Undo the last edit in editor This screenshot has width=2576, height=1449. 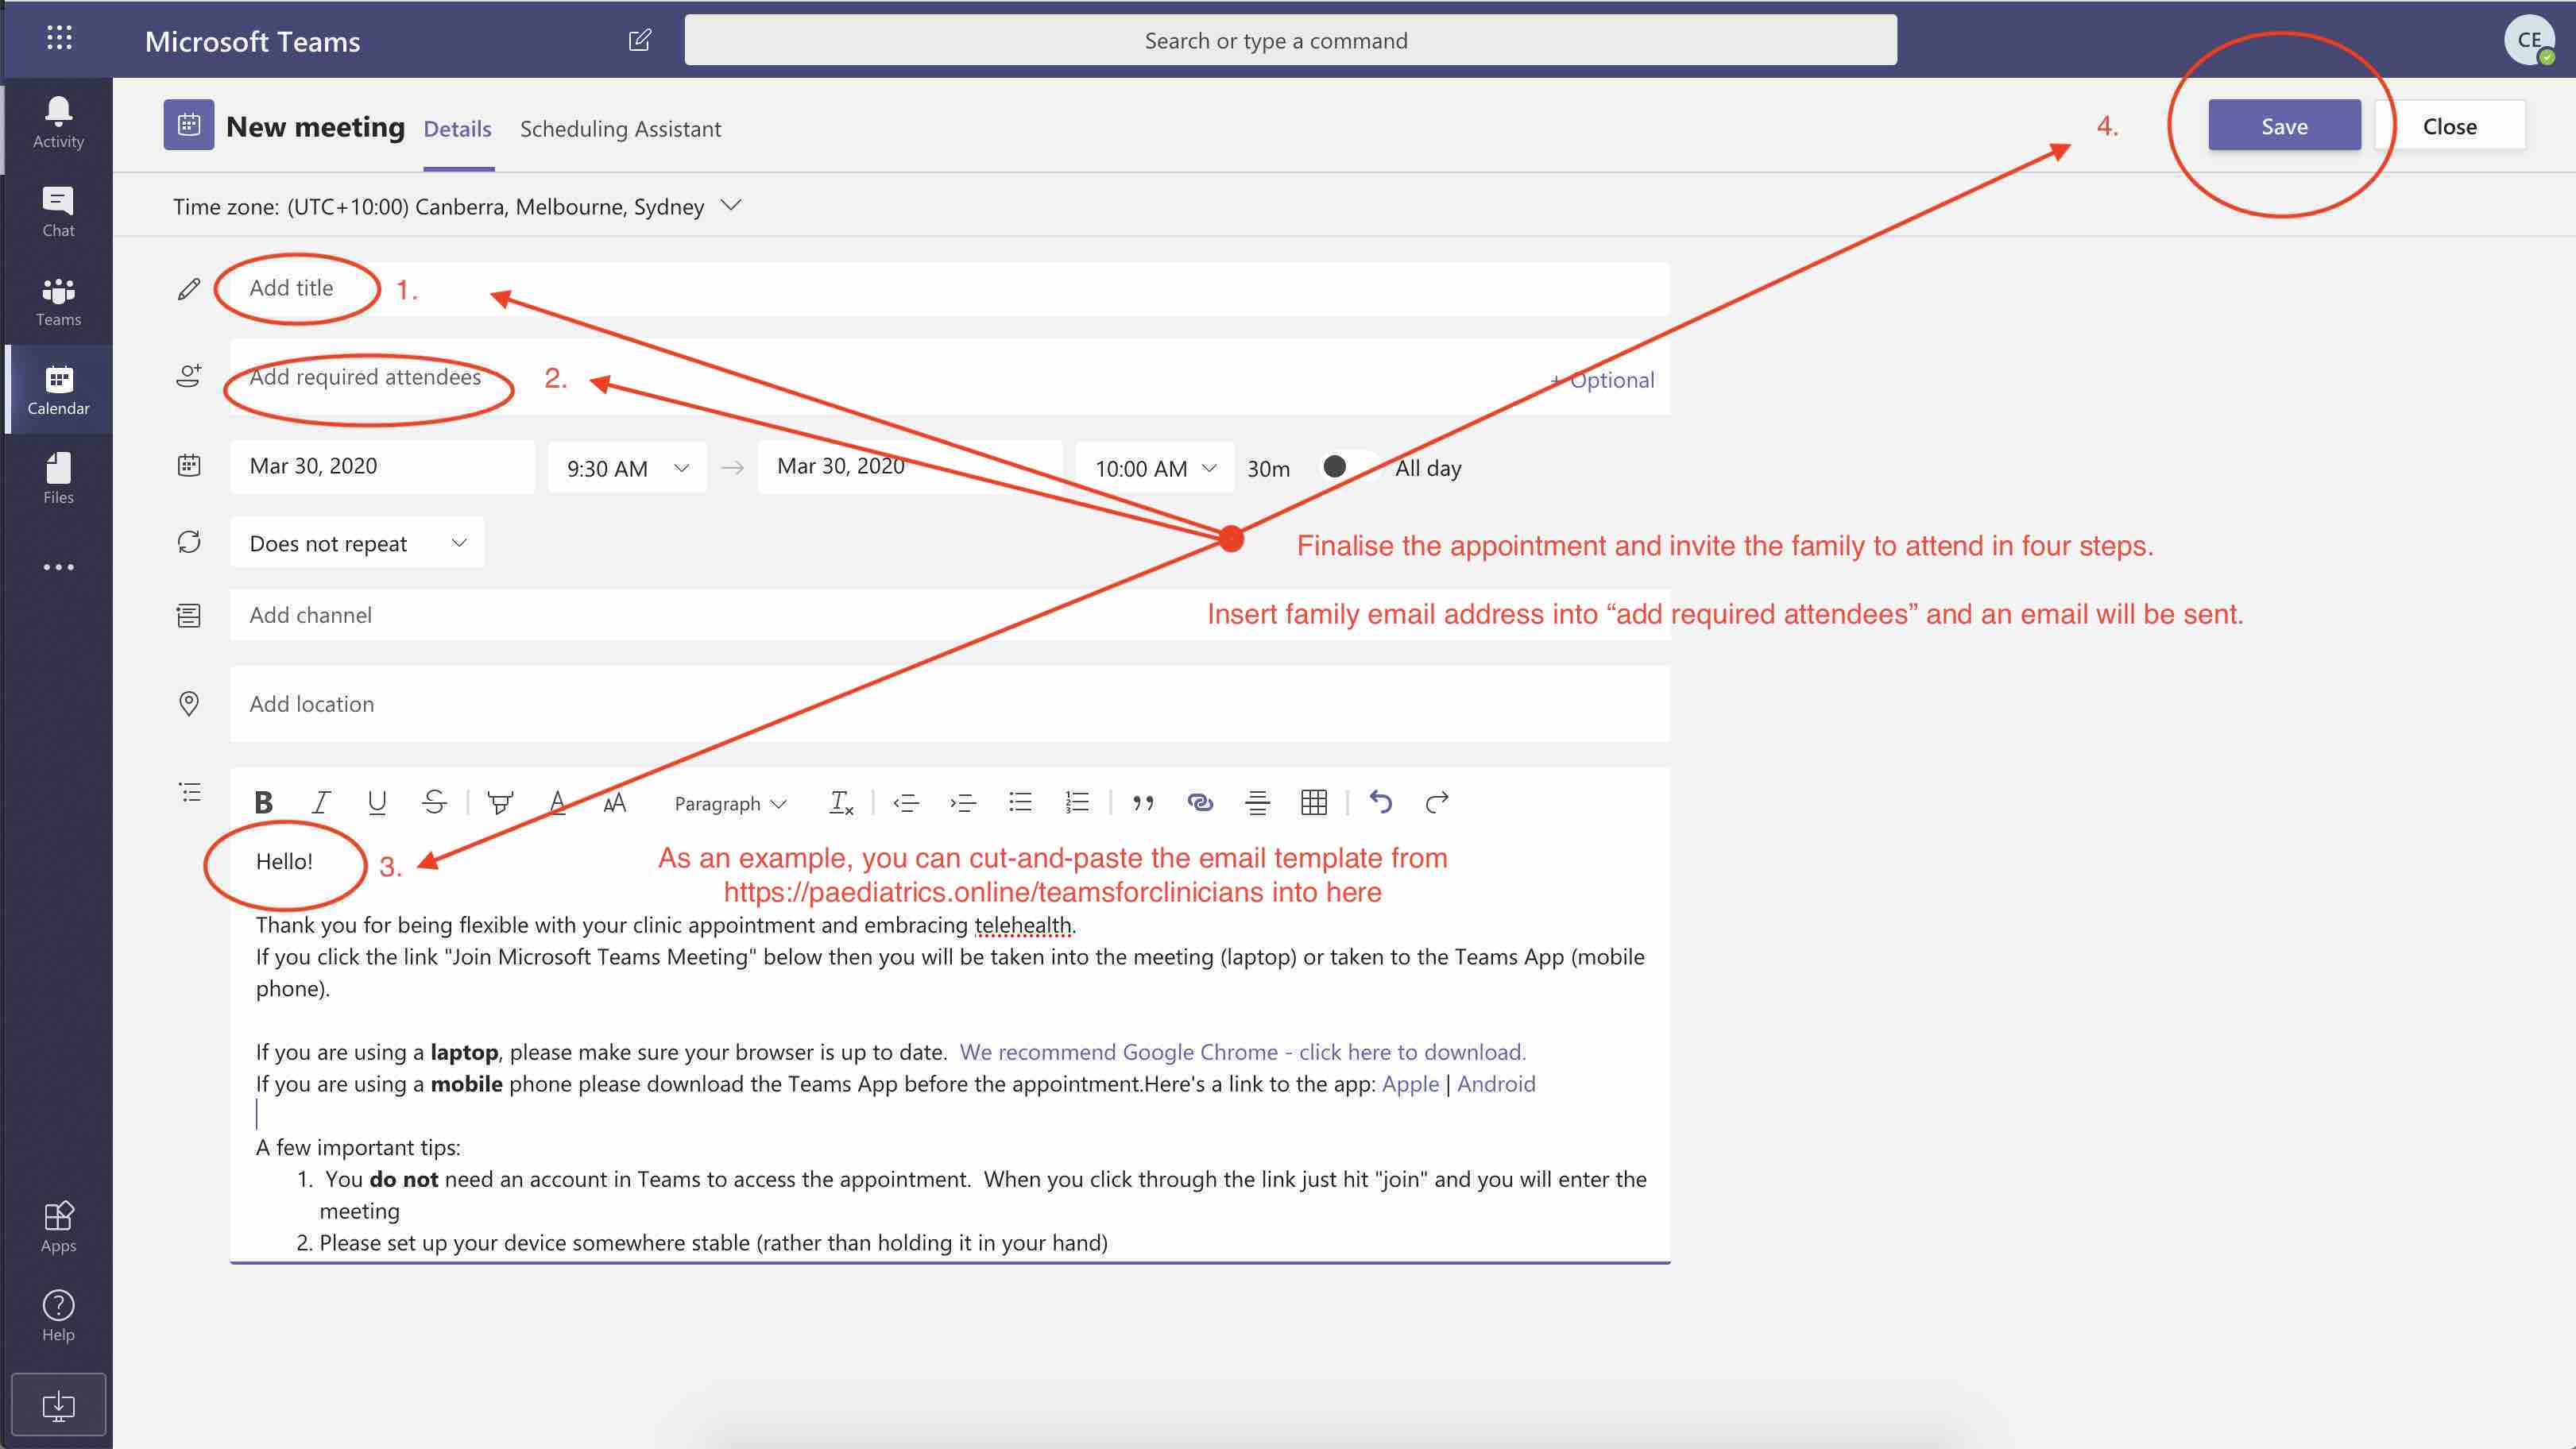1380,802
